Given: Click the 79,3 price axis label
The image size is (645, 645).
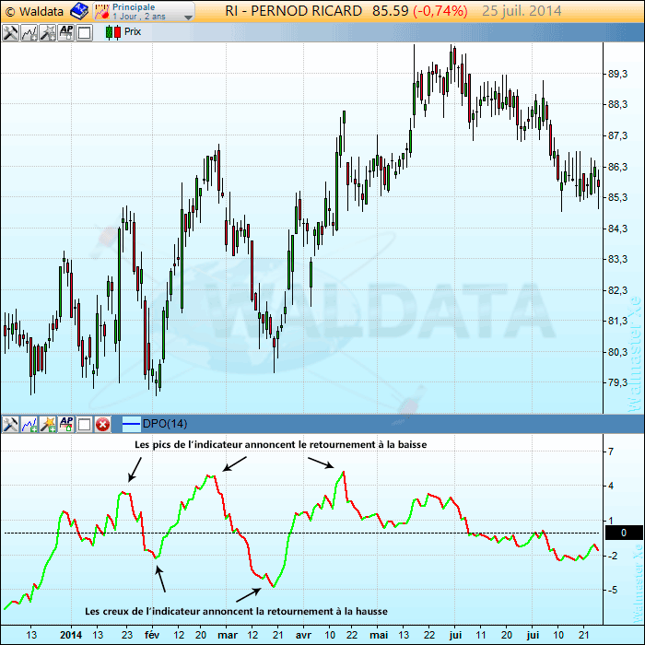Looking at the screenshot, I should 618,382.
